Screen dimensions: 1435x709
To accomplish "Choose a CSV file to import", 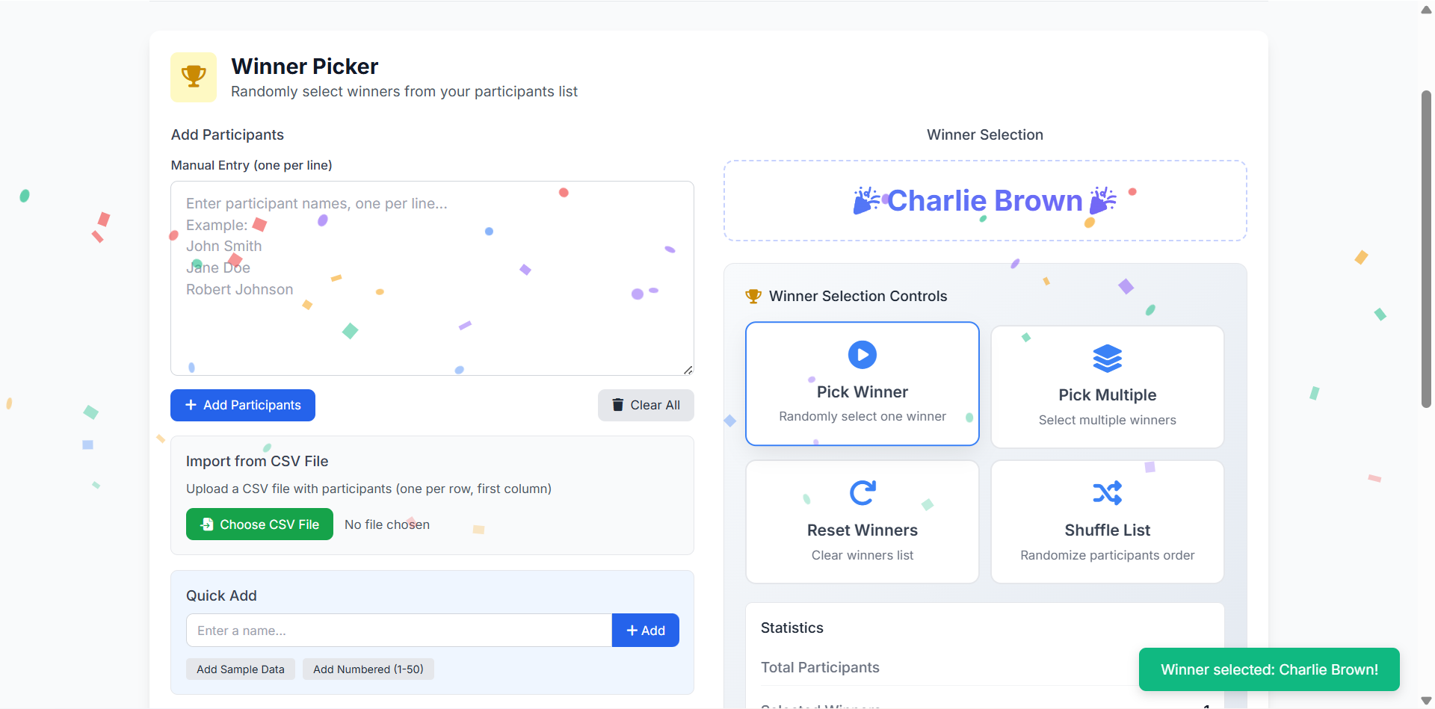I will [259, 524].
